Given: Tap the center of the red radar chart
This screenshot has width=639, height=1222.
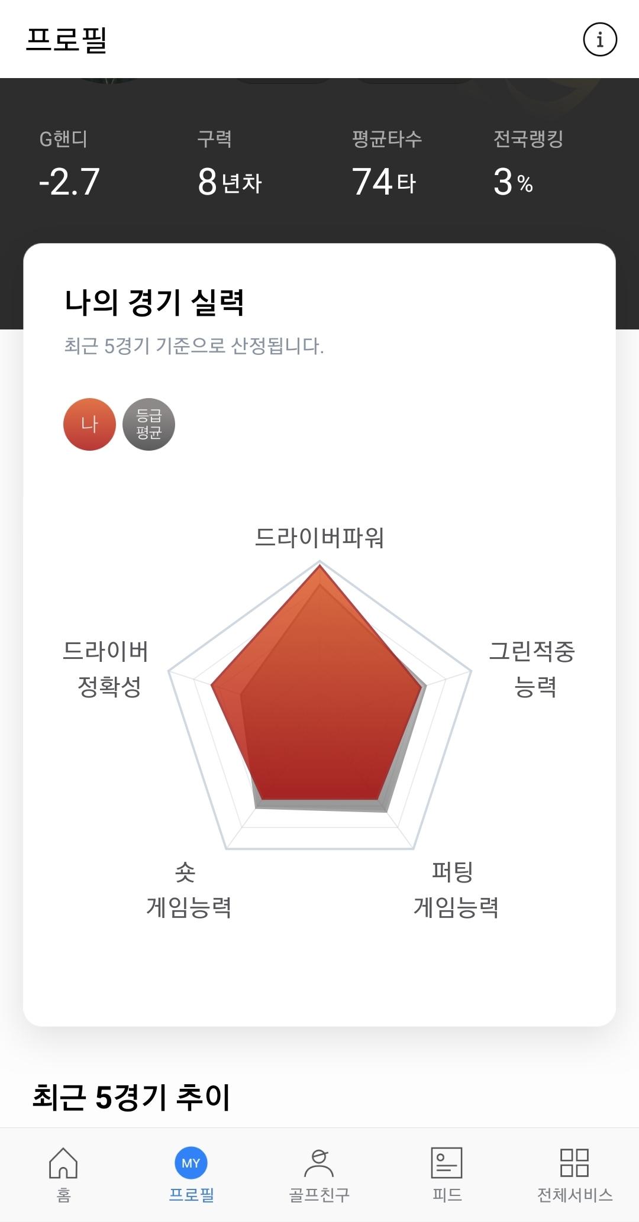Looking at the screenshot, I should pyautogui.click(x=319, y=704).
